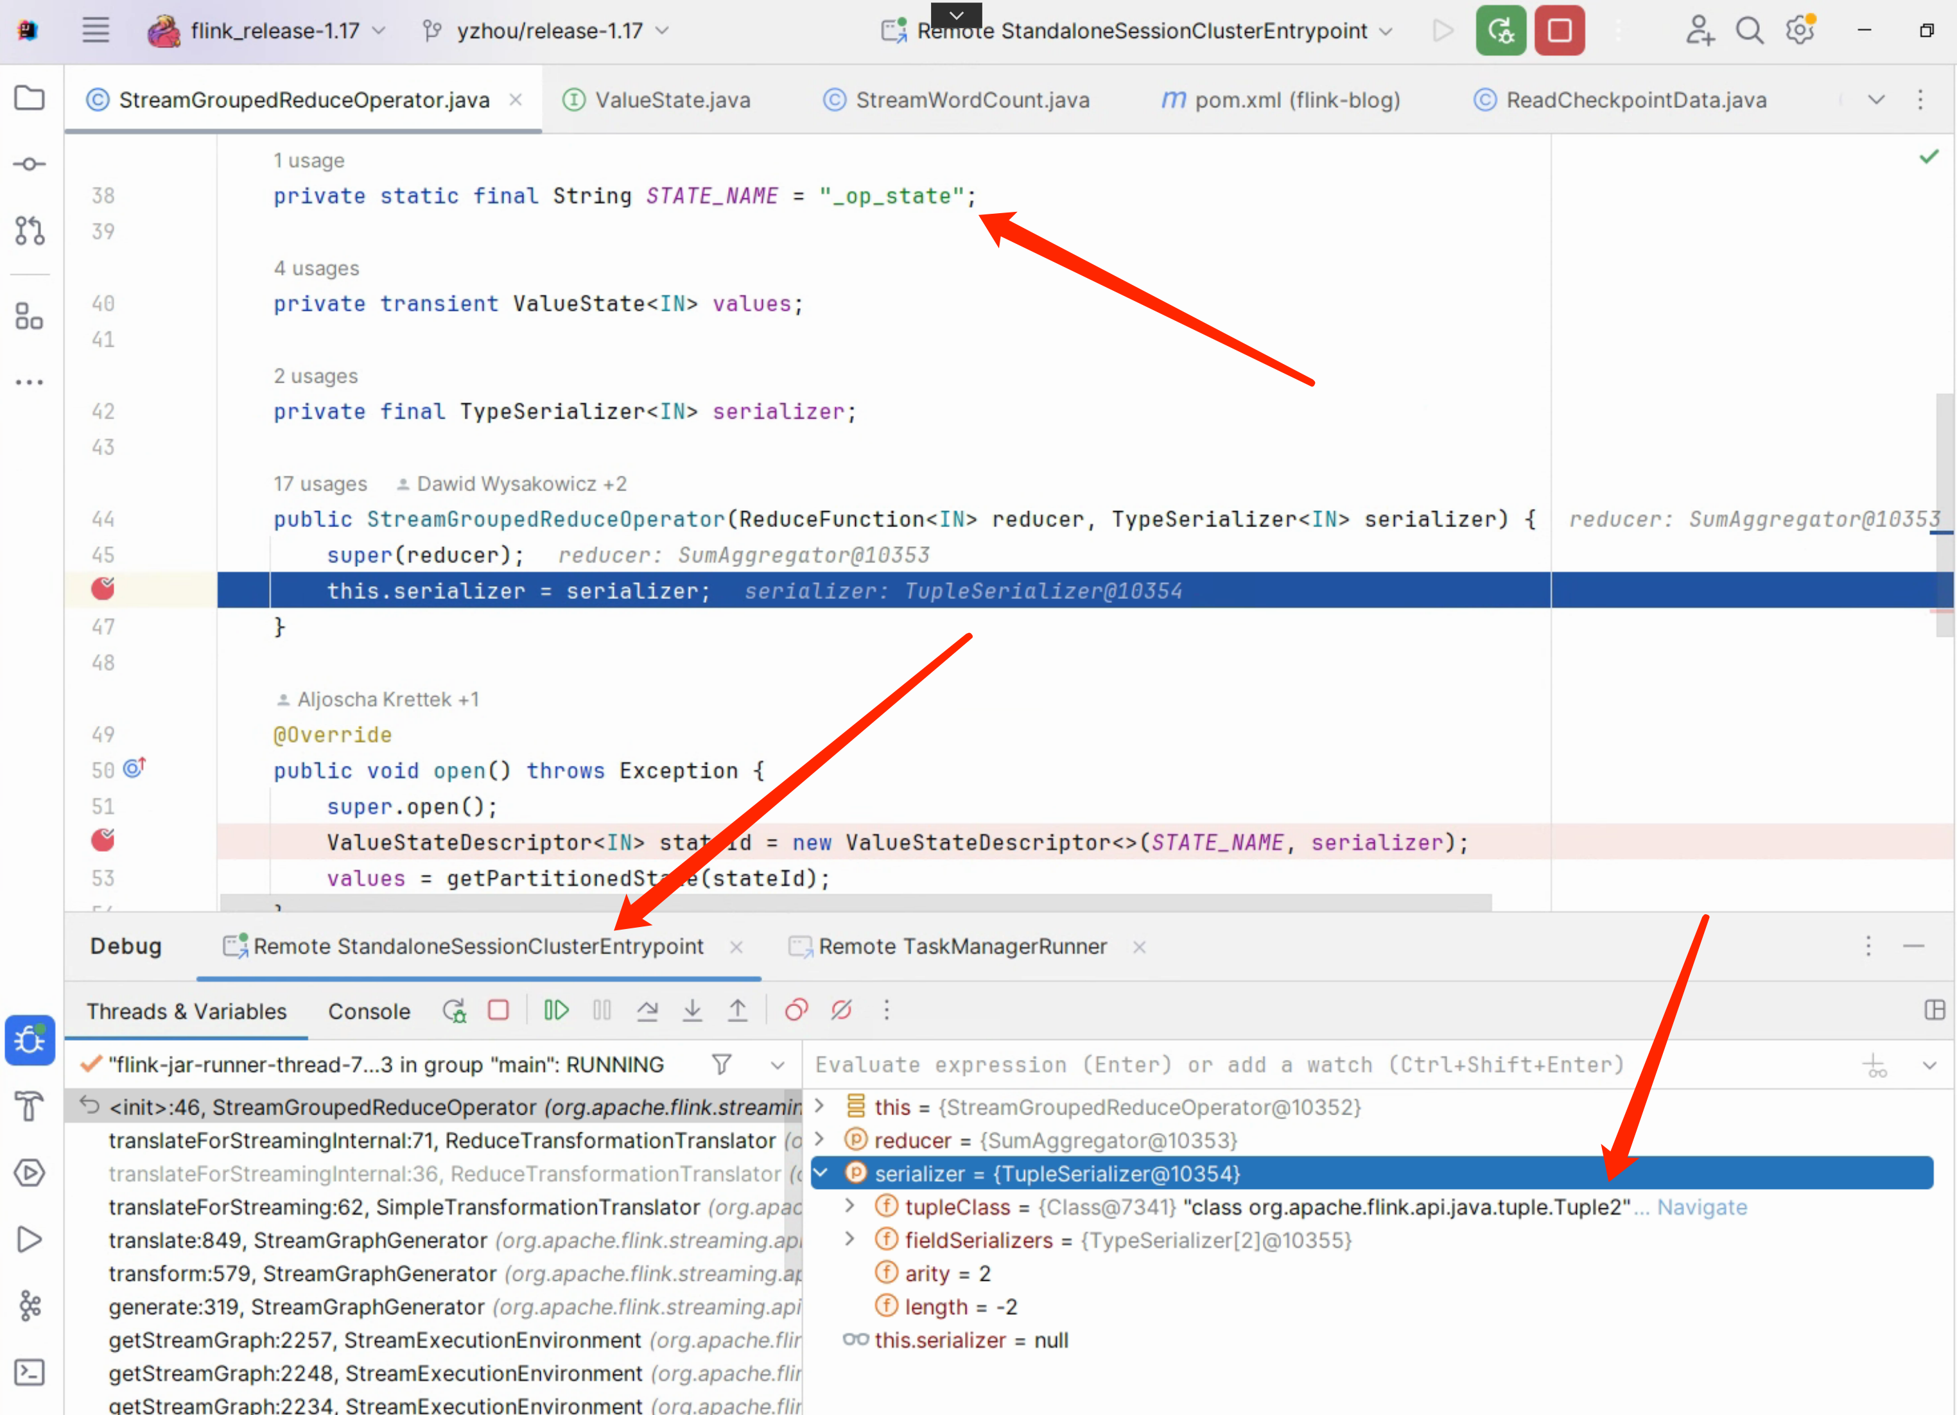This screenshot has width=1957, height=1415.
Task: Open run configuration selector dropdown
Action: pos(1138,30)
